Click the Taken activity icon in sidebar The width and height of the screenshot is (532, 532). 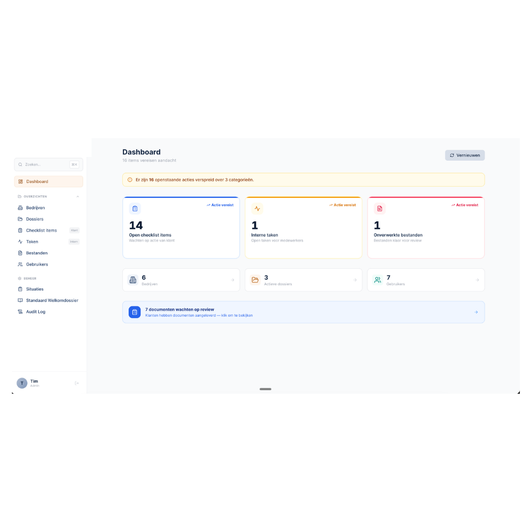pos(21,242)
